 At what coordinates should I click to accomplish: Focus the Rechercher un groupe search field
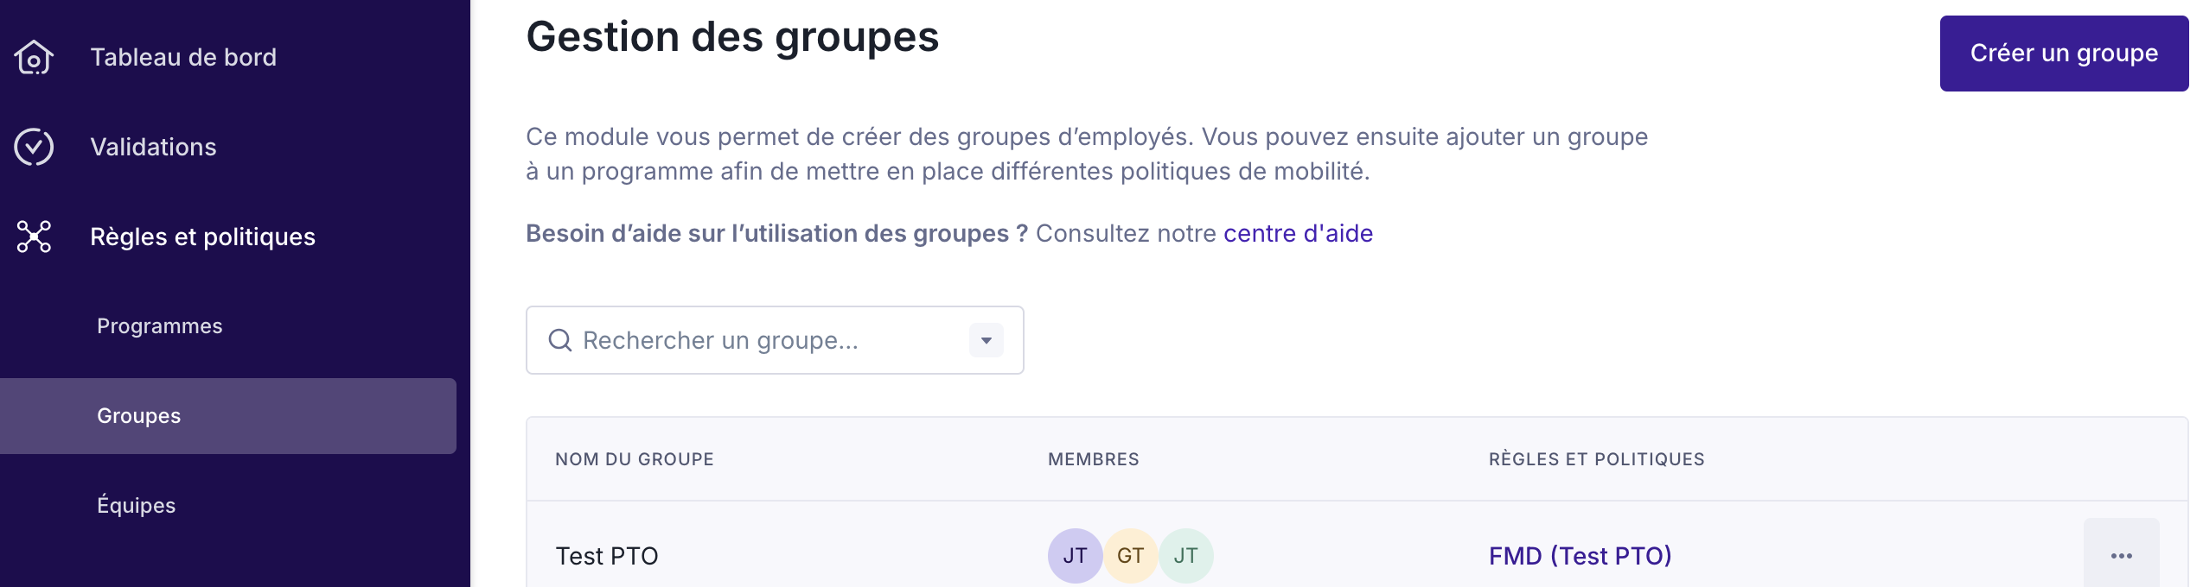(761, 340)
